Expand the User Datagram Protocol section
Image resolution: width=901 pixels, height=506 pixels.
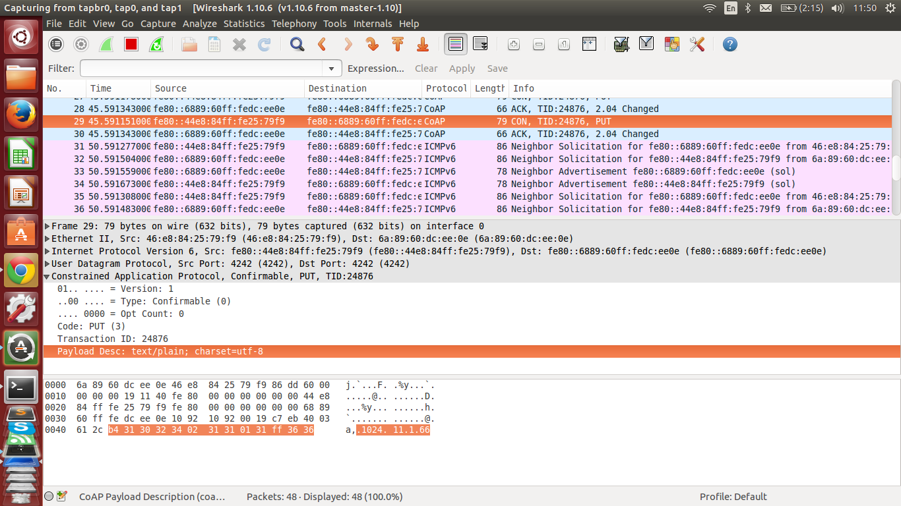pyautogui.click(x=47, y=264)
